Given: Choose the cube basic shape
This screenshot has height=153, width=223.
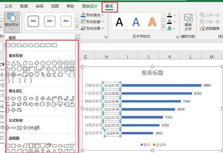Looking at the screenshot, I should coord(66,69).
